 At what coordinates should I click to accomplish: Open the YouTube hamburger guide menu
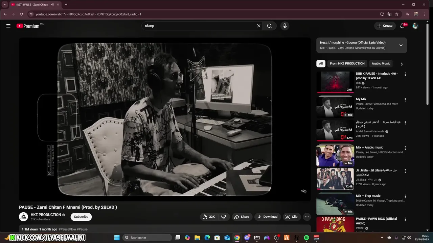pos(8,26)
